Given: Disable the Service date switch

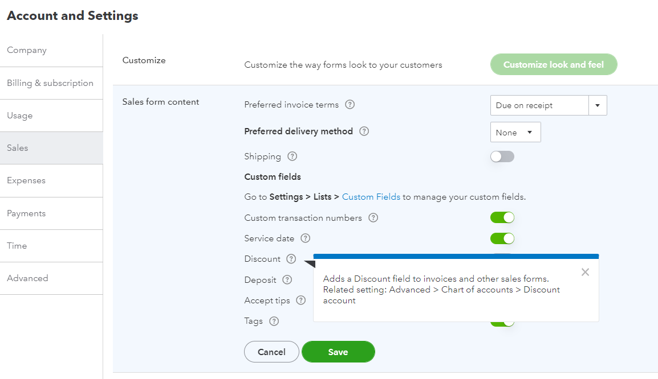Looking at the screenshot, I should point(502,238).
